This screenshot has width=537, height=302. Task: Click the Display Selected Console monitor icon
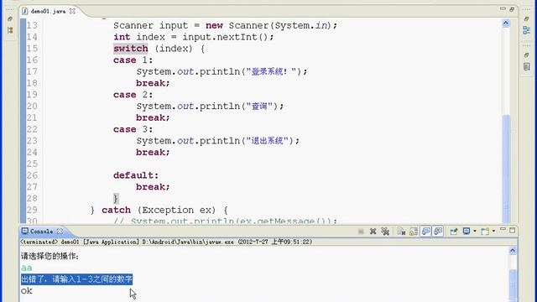click(467, 232)
